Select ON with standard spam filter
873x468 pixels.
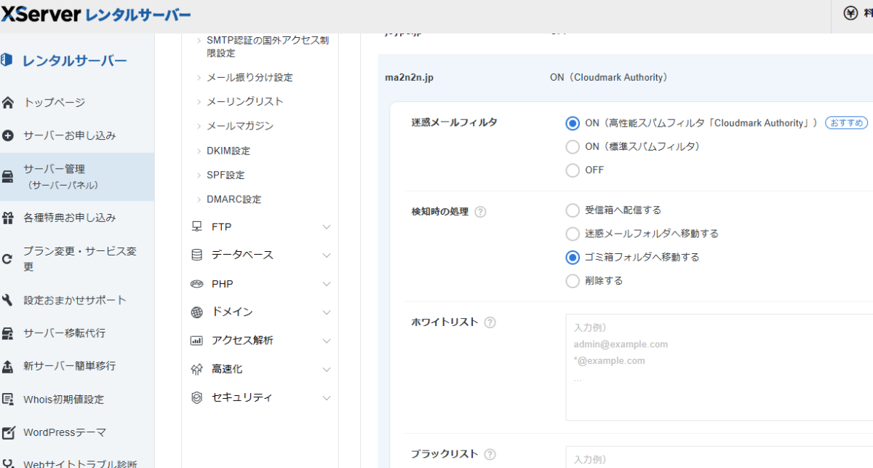(573, 146)
